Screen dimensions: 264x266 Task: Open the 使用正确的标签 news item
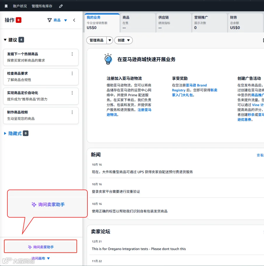[x=130, y=211]
